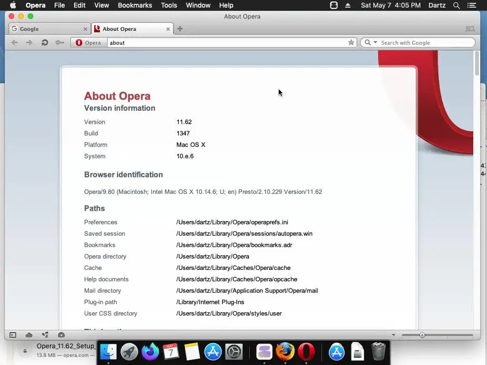487x365 pixels.
Task: Open the Apple menu
Action: pos(13,5)
